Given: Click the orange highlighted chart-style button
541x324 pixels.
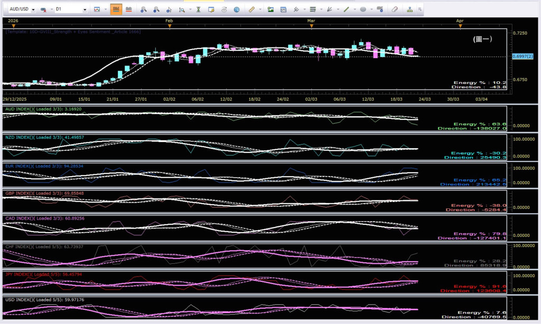Looking at the screenshot, I should (116, 9).
